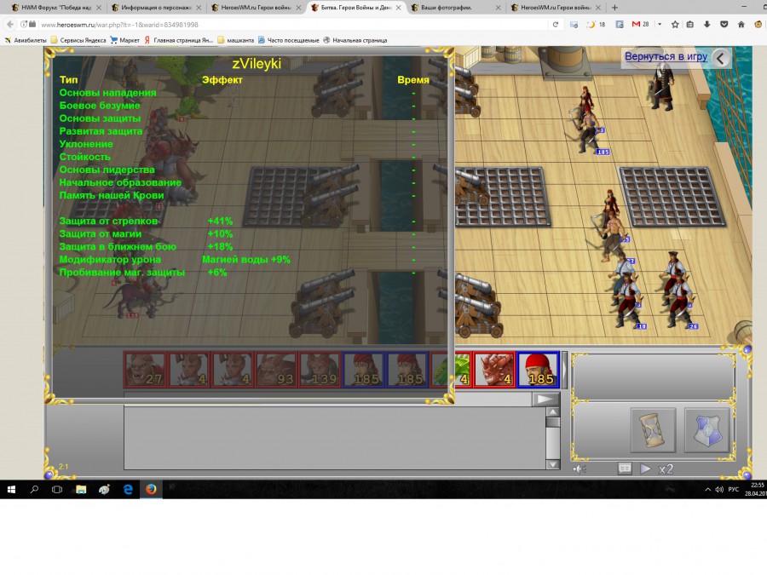
Task: Select the queue portrait numbered 27
Action: (145, 370)
